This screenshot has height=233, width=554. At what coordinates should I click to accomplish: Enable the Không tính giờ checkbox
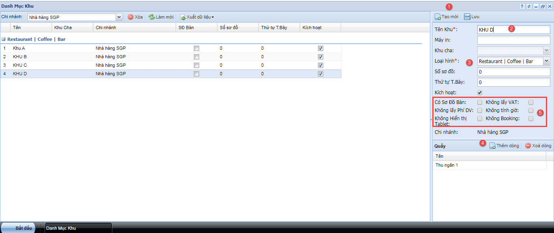pyautogui.click(x=531, y=110)
